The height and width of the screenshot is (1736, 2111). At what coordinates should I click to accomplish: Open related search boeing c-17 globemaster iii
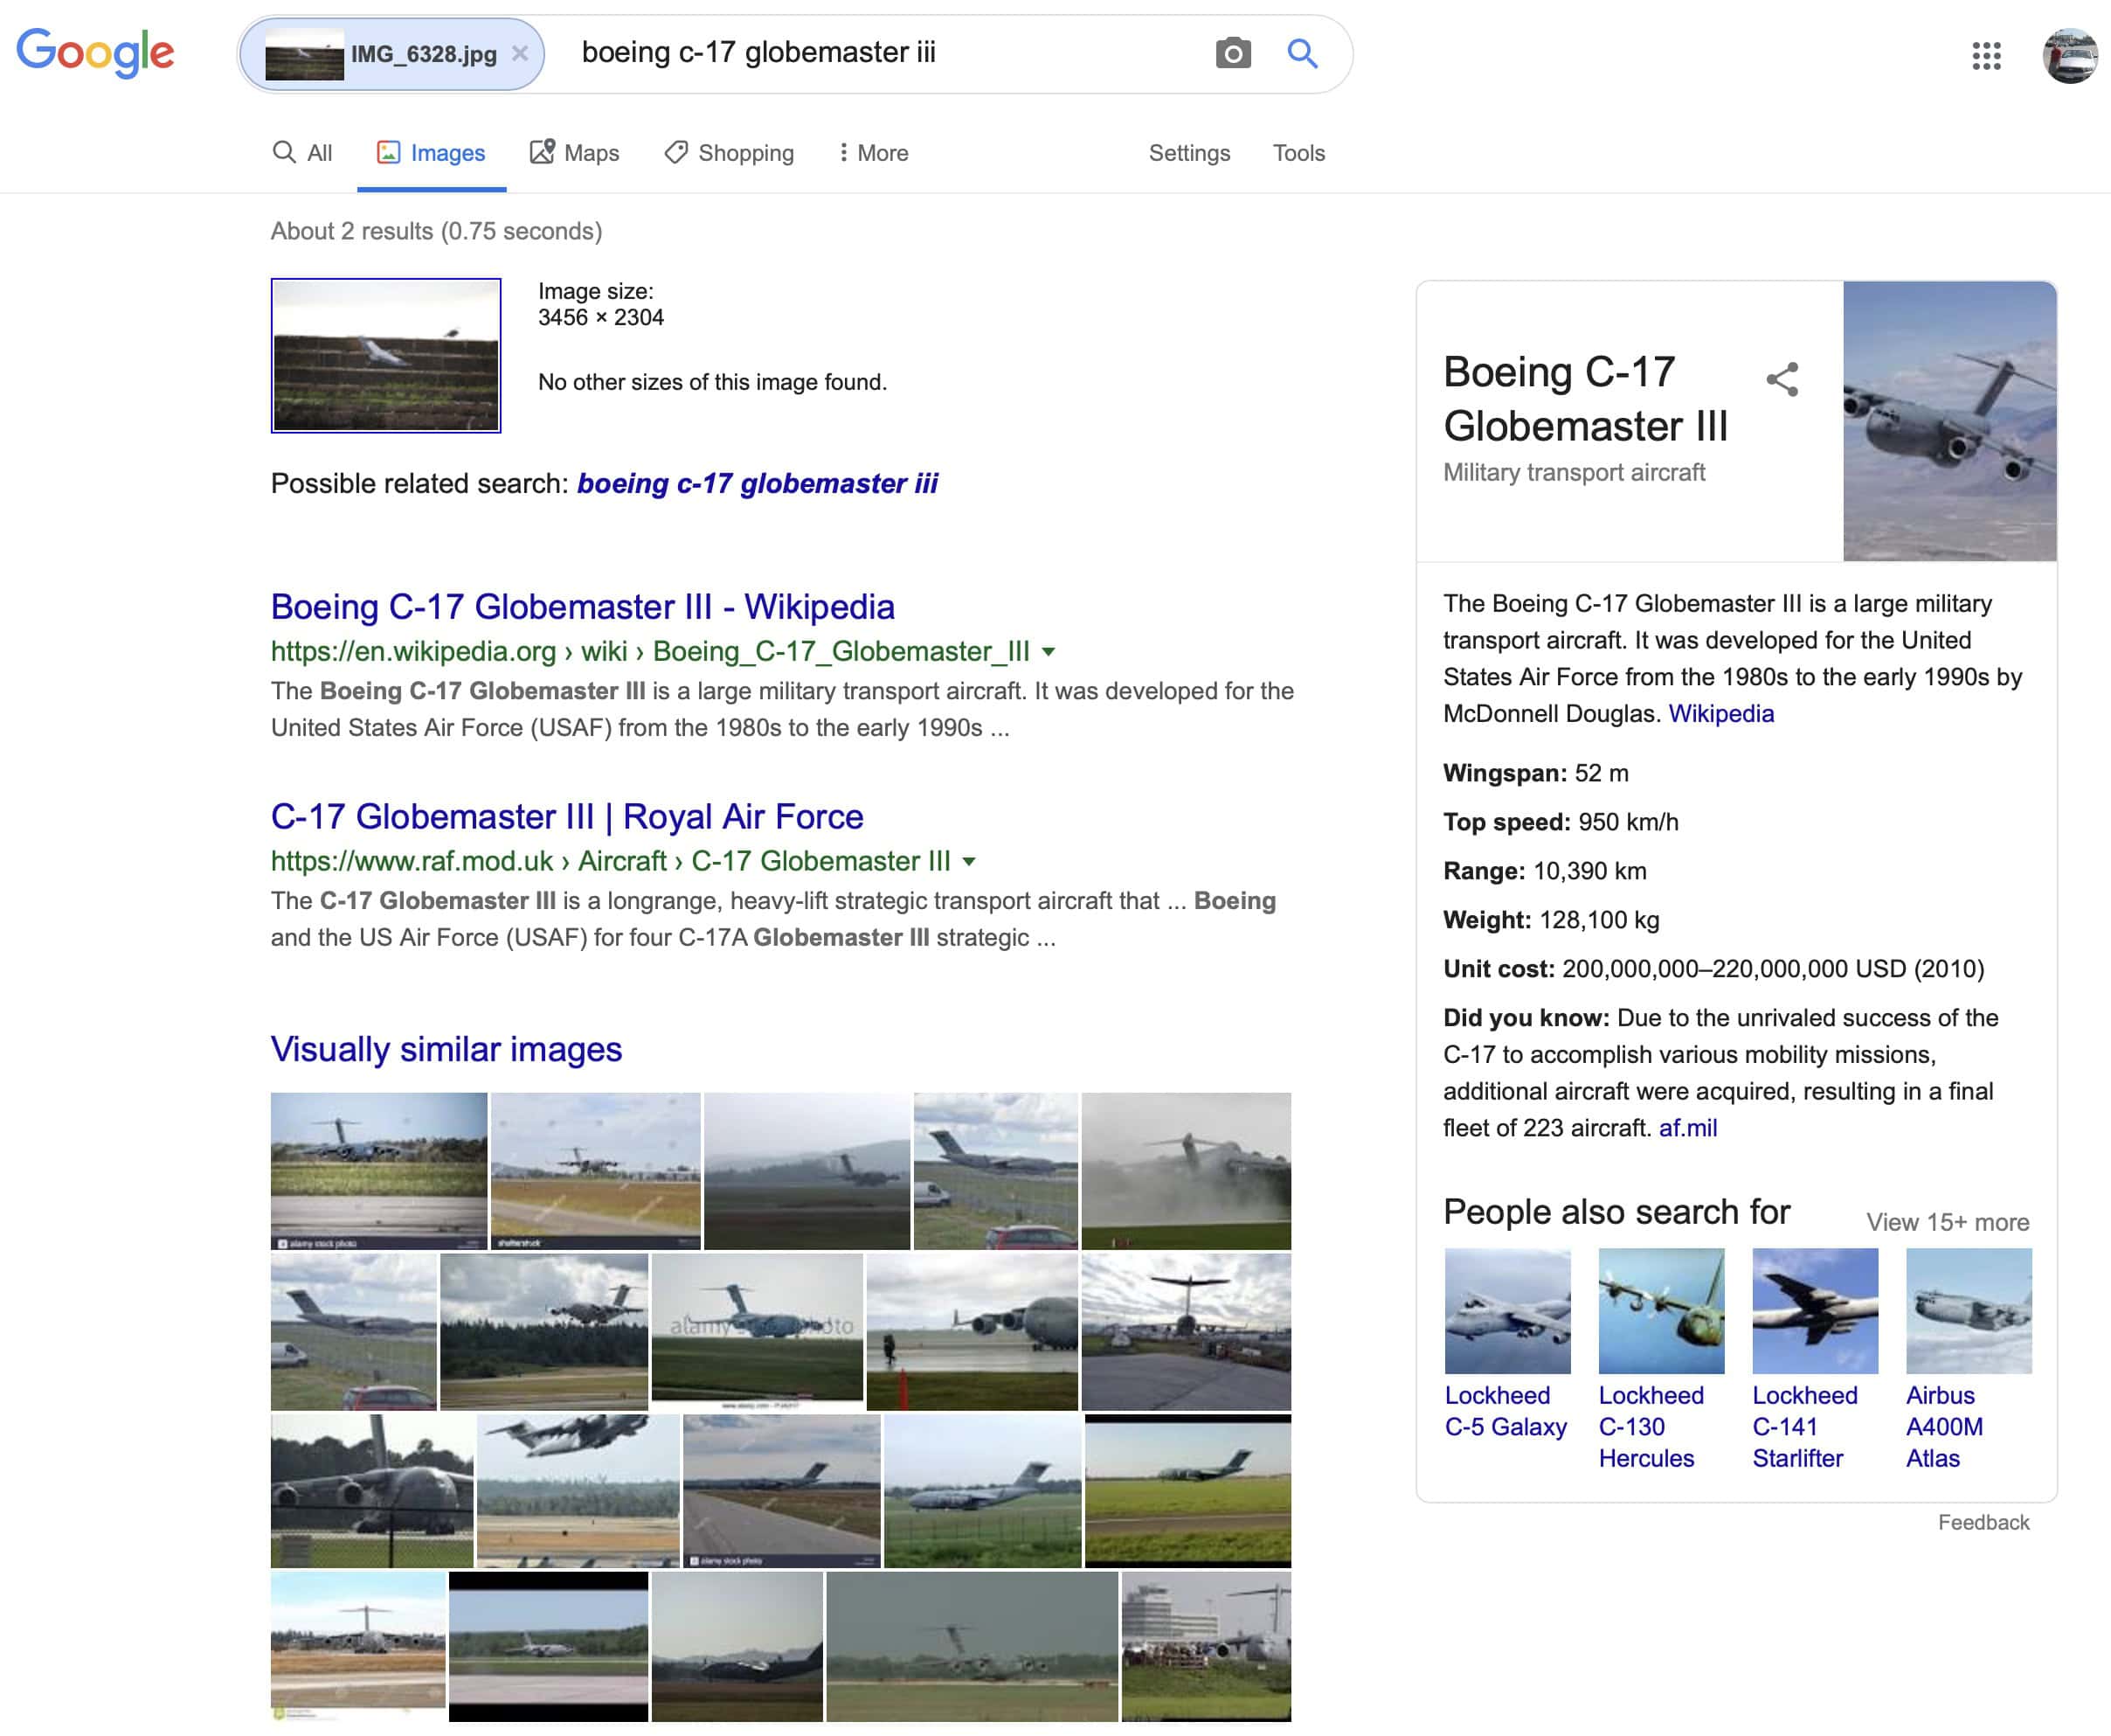click(x=758, y=484)
